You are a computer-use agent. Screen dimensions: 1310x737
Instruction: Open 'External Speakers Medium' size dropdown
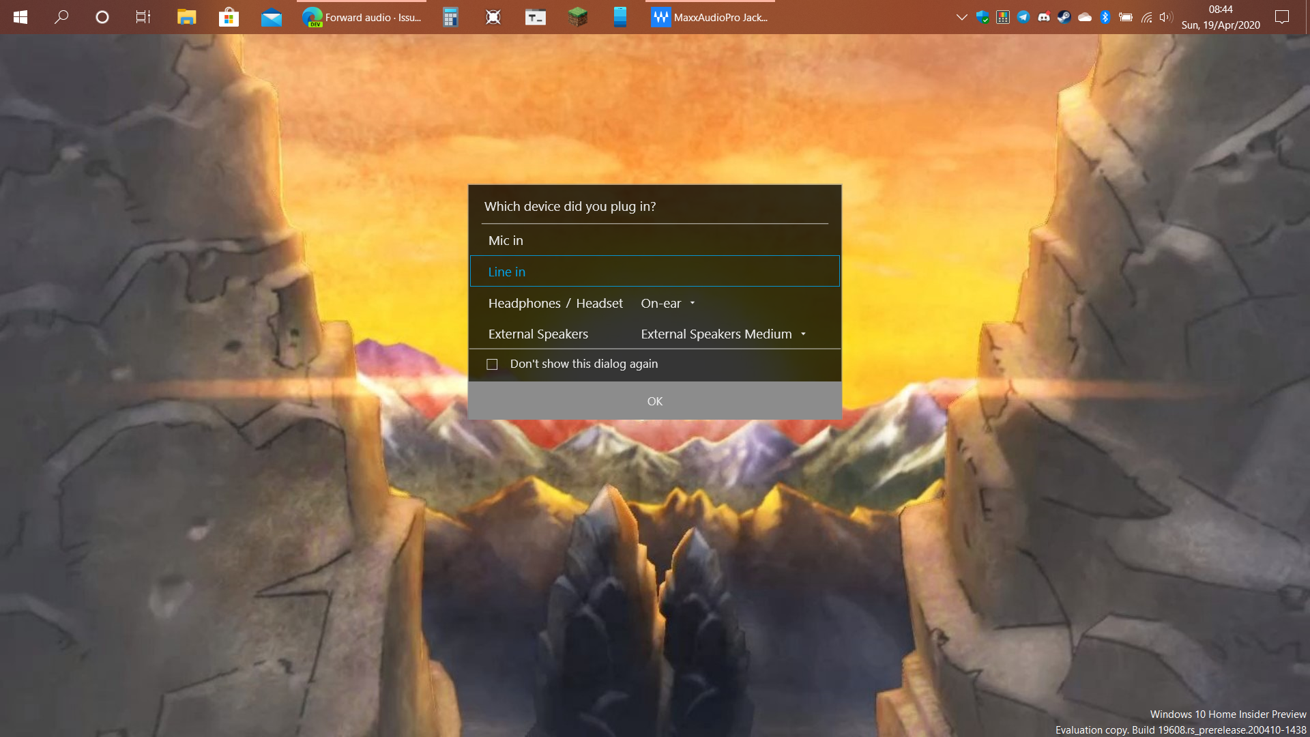tap(724, 334)
